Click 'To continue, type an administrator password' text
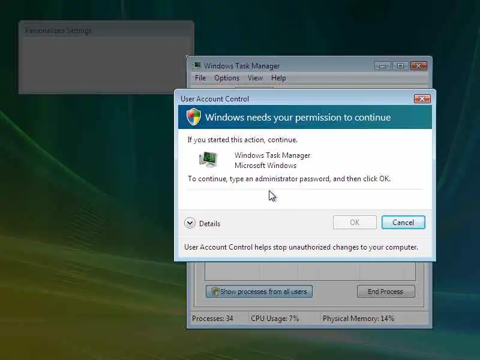480x360 pixels. [x=289, y=179]
